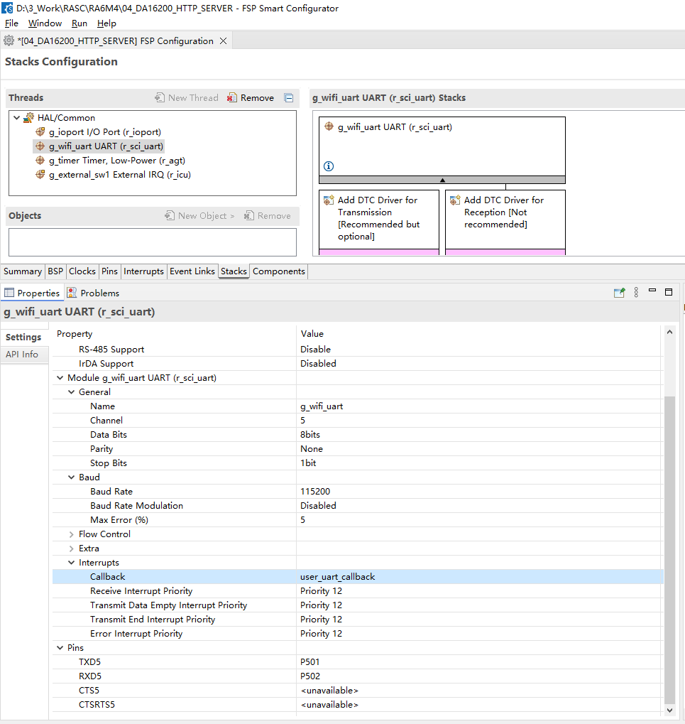The width and height of the screenshot is (685, 724).
Task: Collapse the Pins property group
Action: coord(60,648)
